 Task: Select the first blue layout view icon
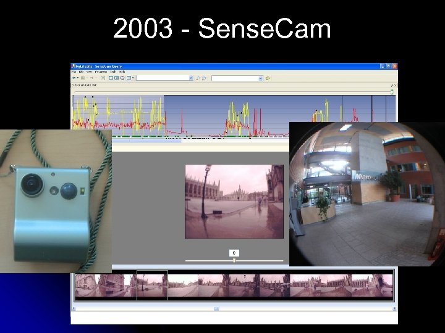[111, 78]
